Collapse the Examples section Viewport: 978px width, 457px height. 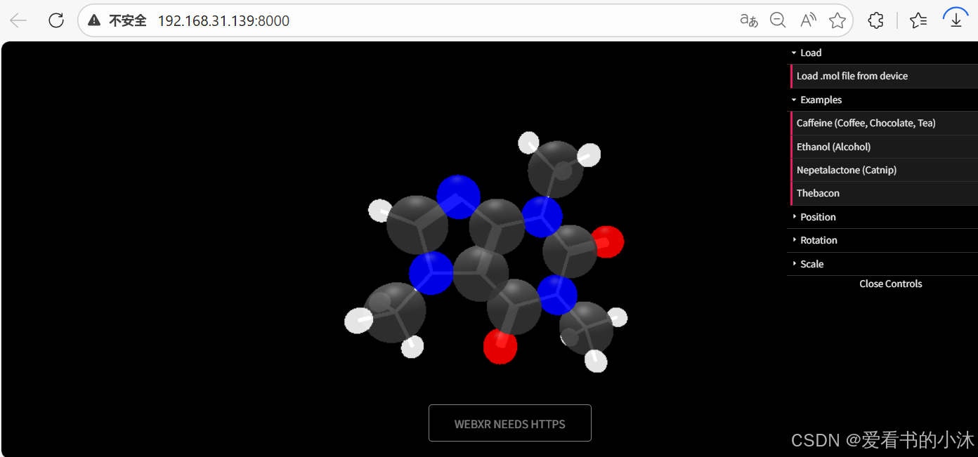pyautogui.click(x=882, y=100)
